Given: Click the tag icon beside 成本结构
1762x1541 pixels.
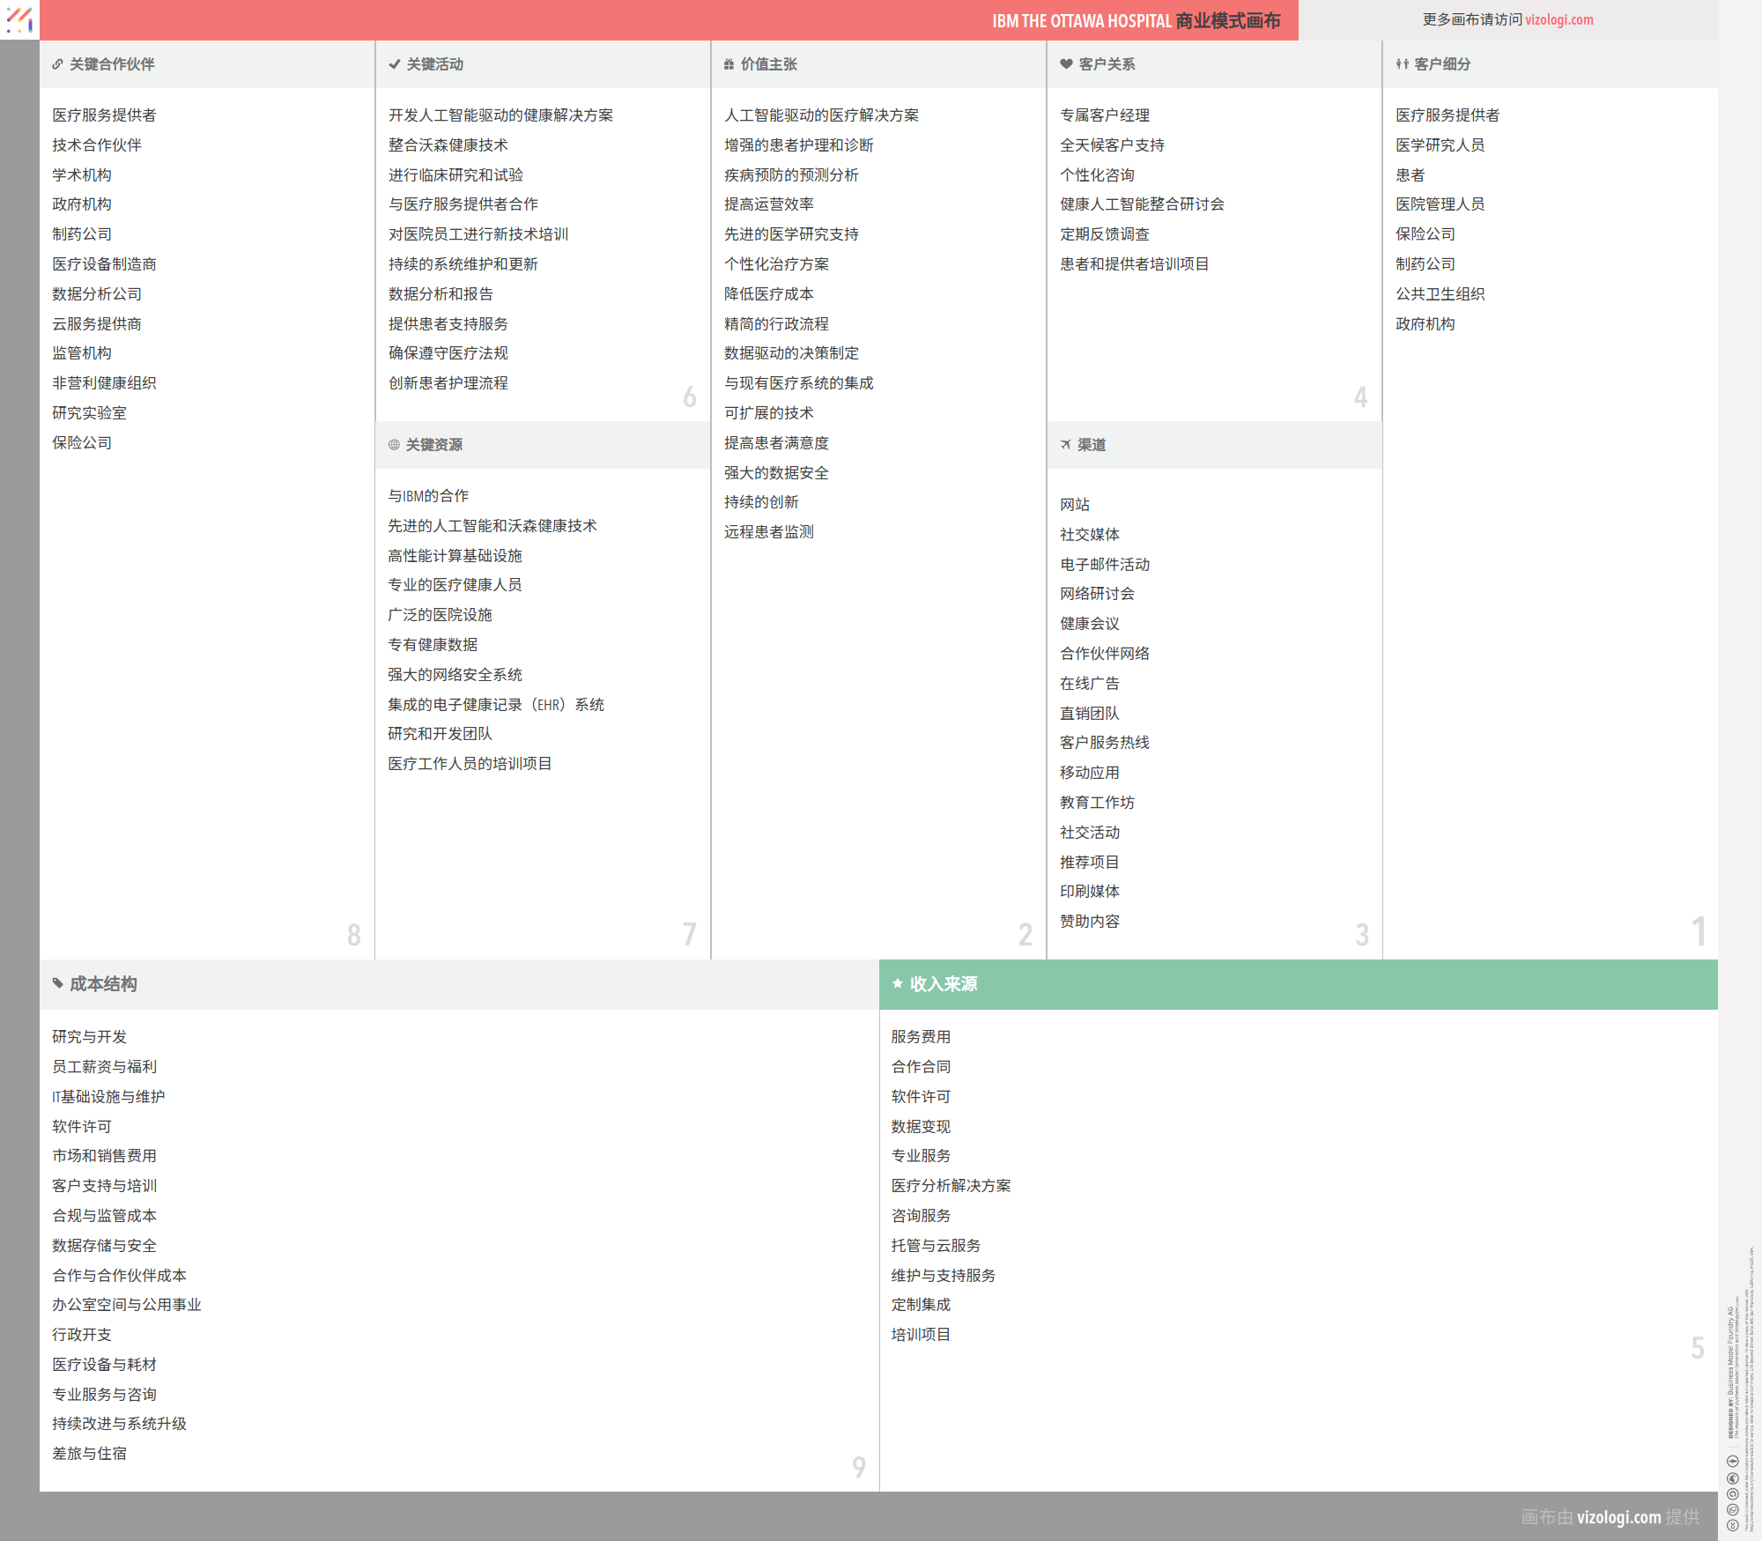Looking at the screenshot, I should (57, 983).
